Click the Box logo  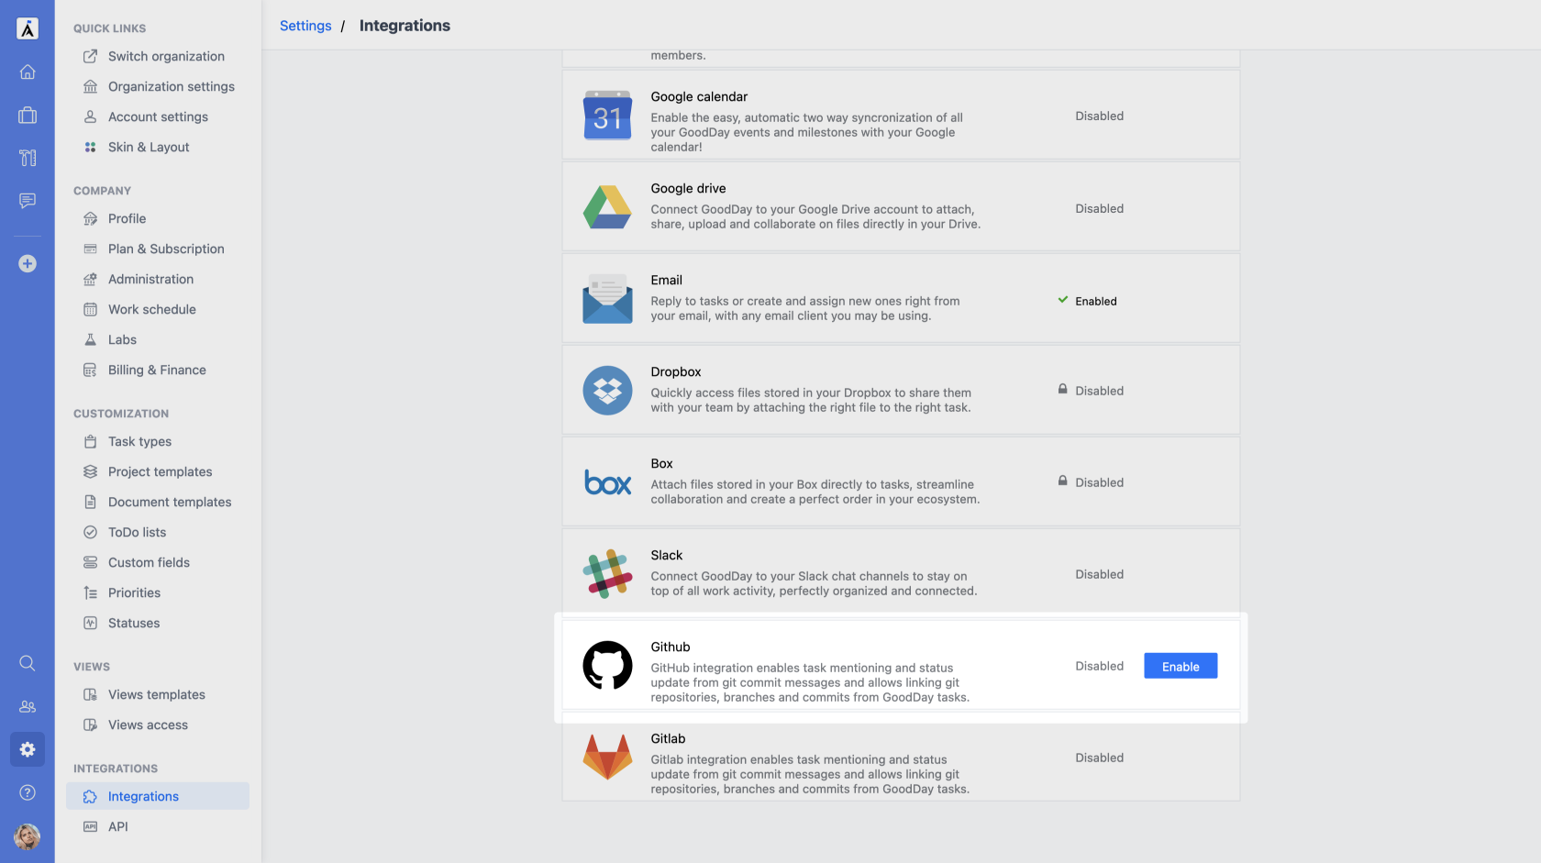pyautogui.click(x=607, y=482)
